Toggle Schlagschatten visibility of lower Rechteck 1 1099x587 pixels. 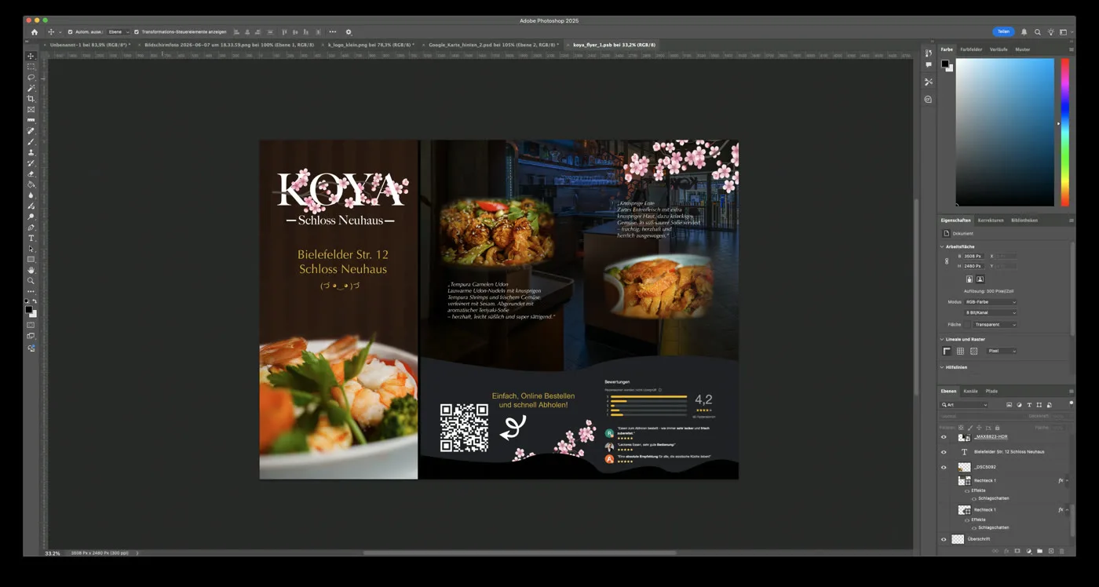pyautogui.click(x=974, y=527)
